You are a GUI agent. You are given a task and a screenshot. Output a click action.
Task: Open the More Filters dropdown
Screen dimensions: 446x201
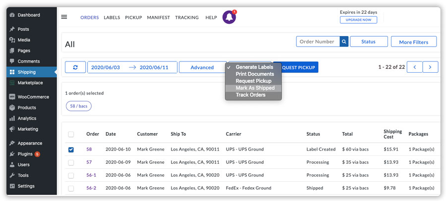click(414, 42)
